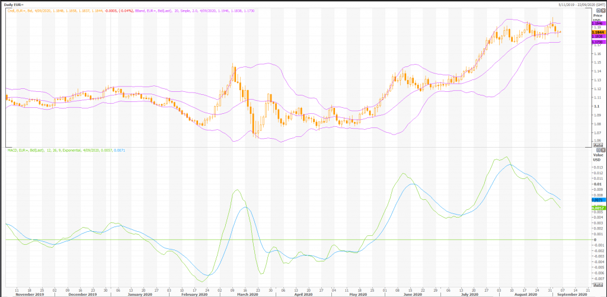Click the Value USD axis header
The height and width of the screenshot is (297, 607).
point(598,155)
